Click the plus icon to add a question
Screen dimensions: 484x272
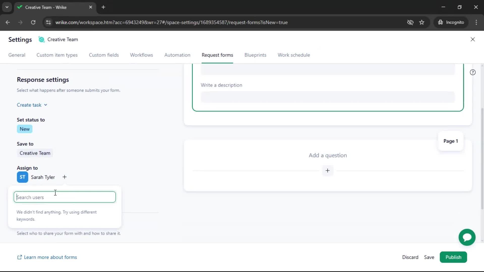[327, 171]
